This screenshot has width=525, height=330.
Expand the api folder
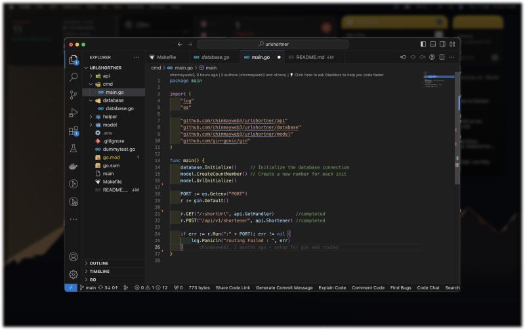coord(106,76)
